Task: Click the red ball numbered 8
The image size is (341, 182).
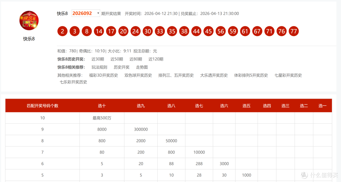Action: [x=87, y=31]
